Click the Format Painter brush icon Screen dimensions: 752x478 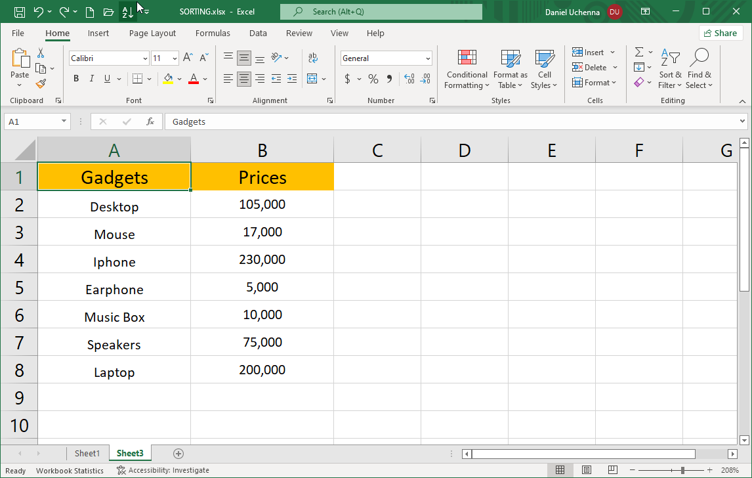41,83
